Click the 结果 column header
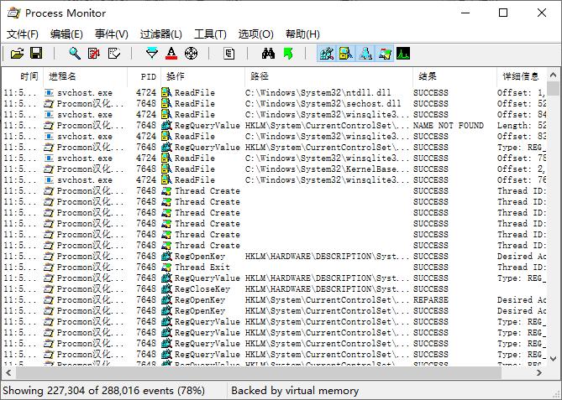The height and width of the screenshot is (400, 562). 454,76
